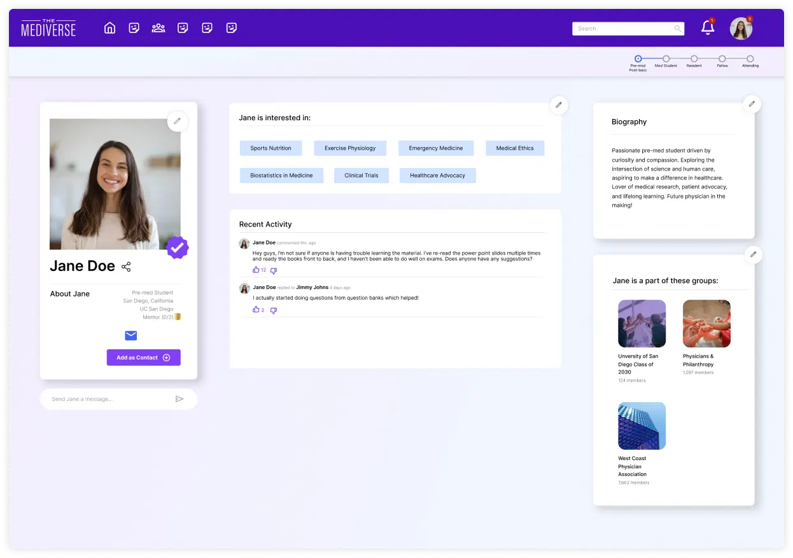
Task: Dislike the post about learning material
Action: pyautogui.click(x=274, y=270)
